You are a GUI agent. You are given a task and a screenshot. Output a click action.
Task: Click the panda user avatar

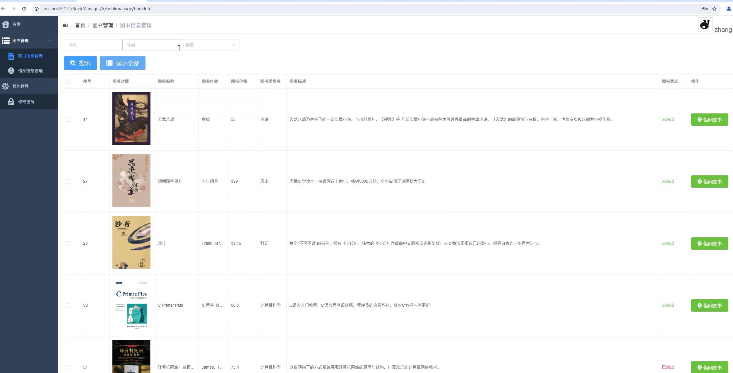point(705,25)
